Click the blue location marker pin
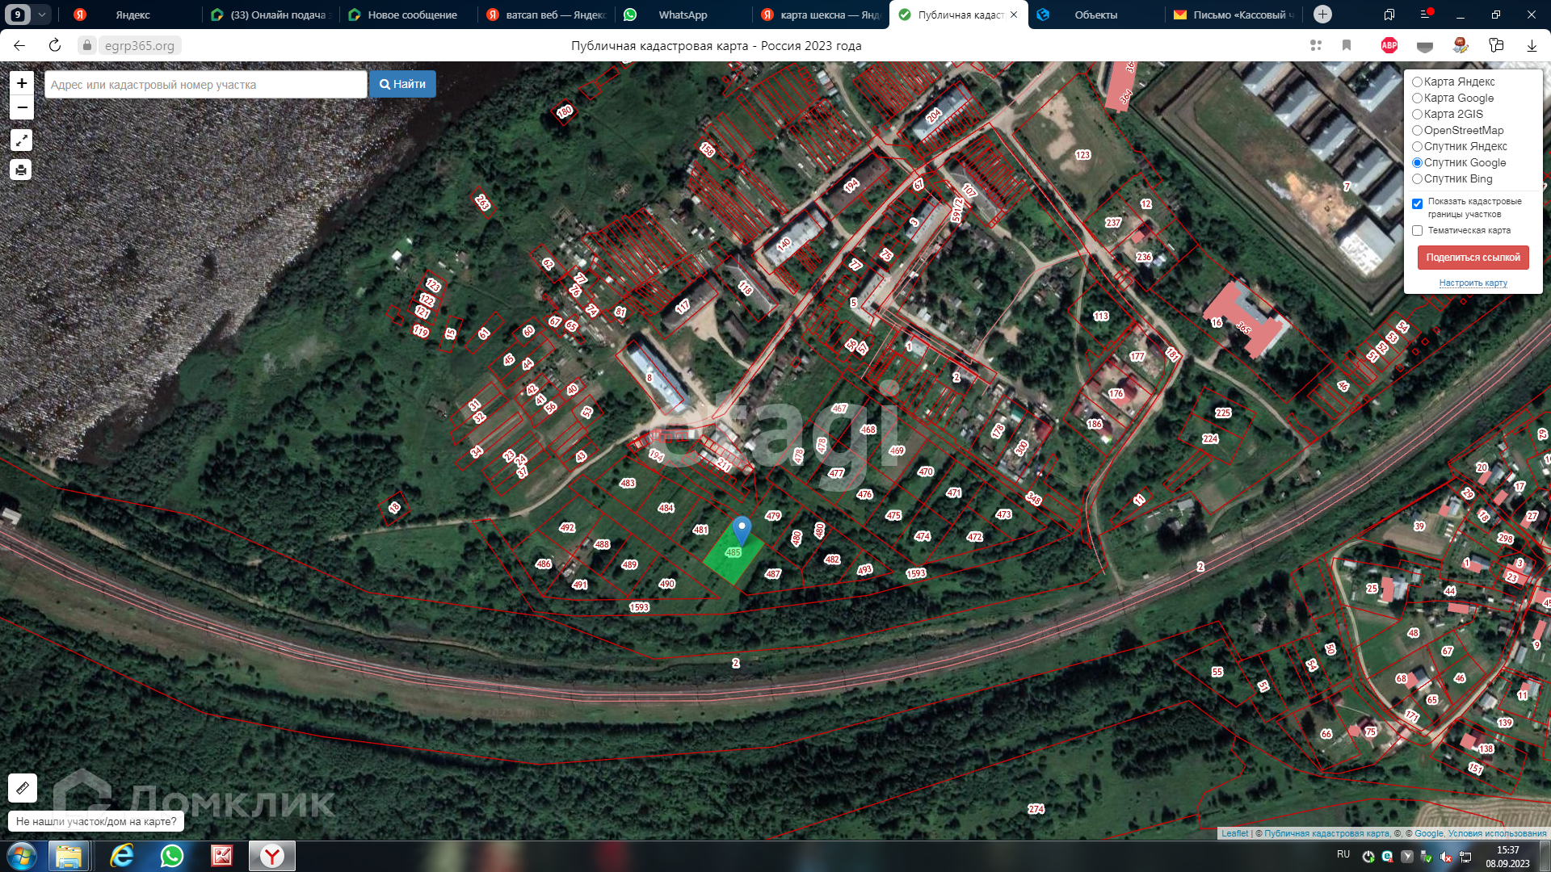The height and width of the screenshot is (872, 1551). tap(742, 530)
